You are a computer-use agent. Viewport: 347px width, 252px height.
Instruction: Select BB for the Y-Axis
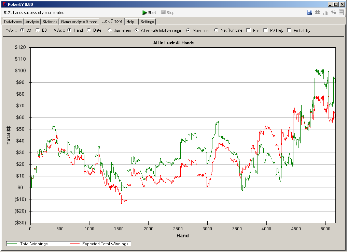tap(38, 30)
